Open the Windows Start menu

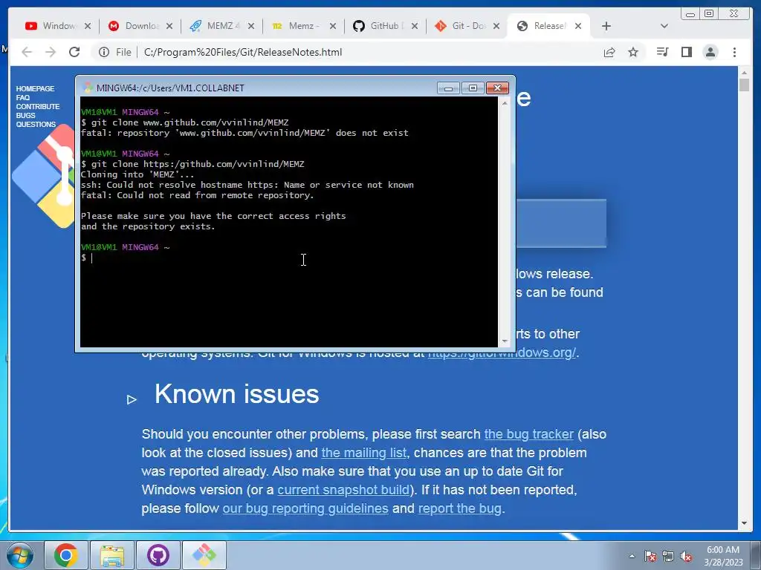point(20,555)
